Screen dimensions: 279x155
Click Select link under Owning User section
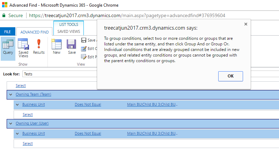[28, 143]
